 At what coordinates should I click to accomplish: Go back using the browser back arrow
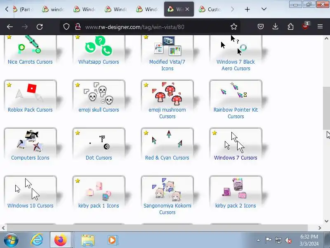[10, 27]
